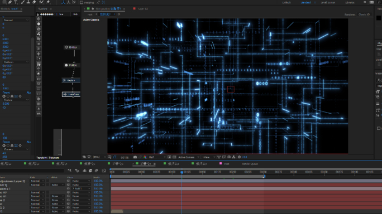Click the Particle node in Designer panel
Screen dimensions: 382x214
tap(71, 65)
